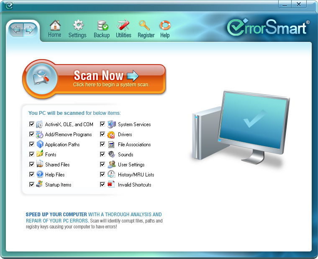Open Help via the lifebuoy icon
The image size is (318, 259).
[x=165, y=25]
